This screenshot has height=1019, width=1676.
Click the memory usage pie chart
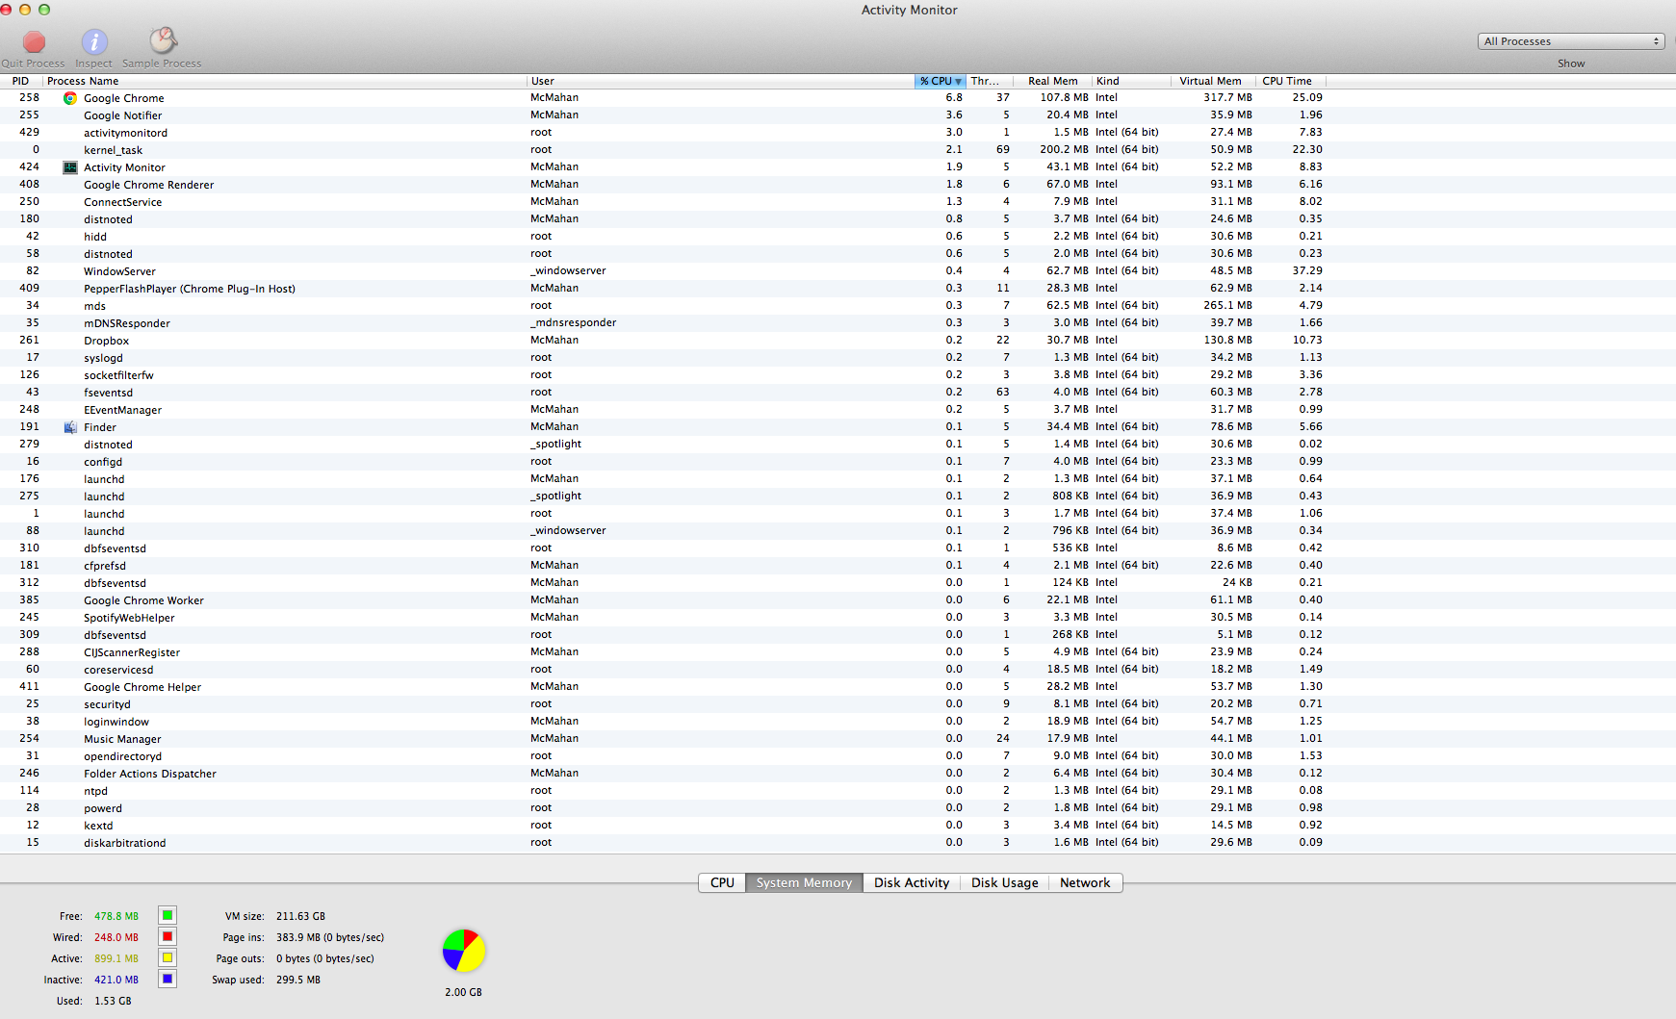click(x=464, y=951)
